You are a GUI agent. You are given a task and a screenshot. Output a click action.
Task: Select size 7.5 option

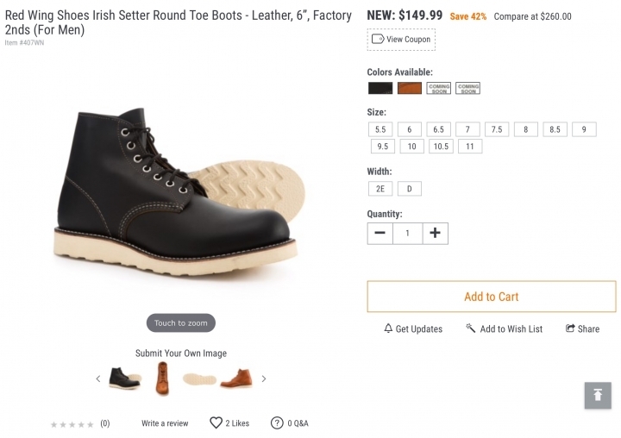[497, 129]
